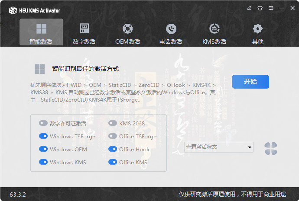
Task: Switch to the 电话激活 phone icon tab
Action: click(171, 33)
